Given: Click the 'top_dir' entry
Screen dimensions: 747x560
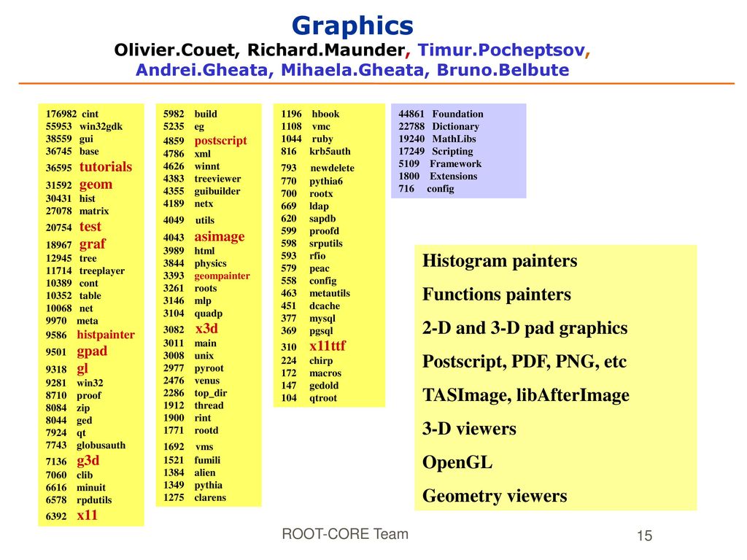Looking at the screenshot, I should (x=211, y=393).
